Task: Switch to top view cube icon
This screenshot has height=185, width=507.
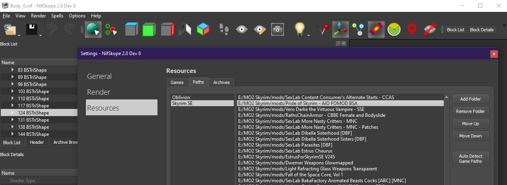Action: [131, 30]
